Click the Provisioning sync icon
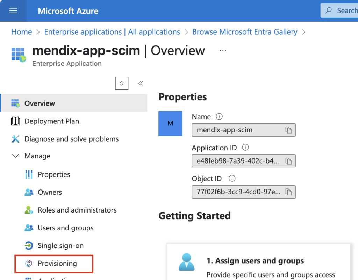Viewport: 358px width, 280px height. point(29,263)
